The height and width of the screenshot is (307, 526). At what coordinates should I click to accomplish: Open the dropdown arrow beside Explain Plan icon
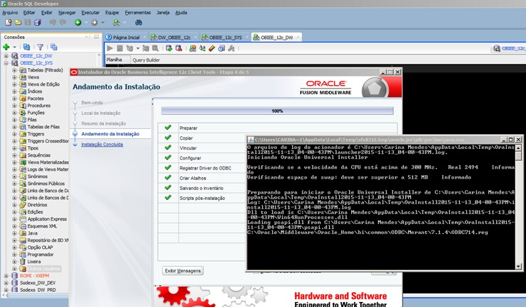tap(137, 48)
